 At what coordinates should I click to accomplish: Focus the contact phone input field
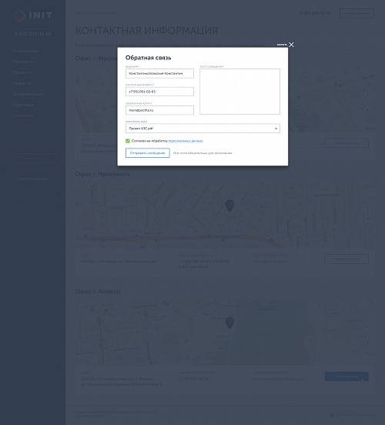[159, 92]
